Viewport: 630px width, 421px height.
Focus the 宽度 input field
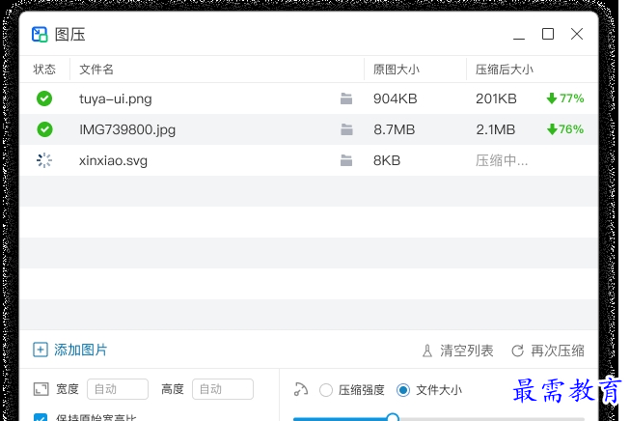point(118,389)
